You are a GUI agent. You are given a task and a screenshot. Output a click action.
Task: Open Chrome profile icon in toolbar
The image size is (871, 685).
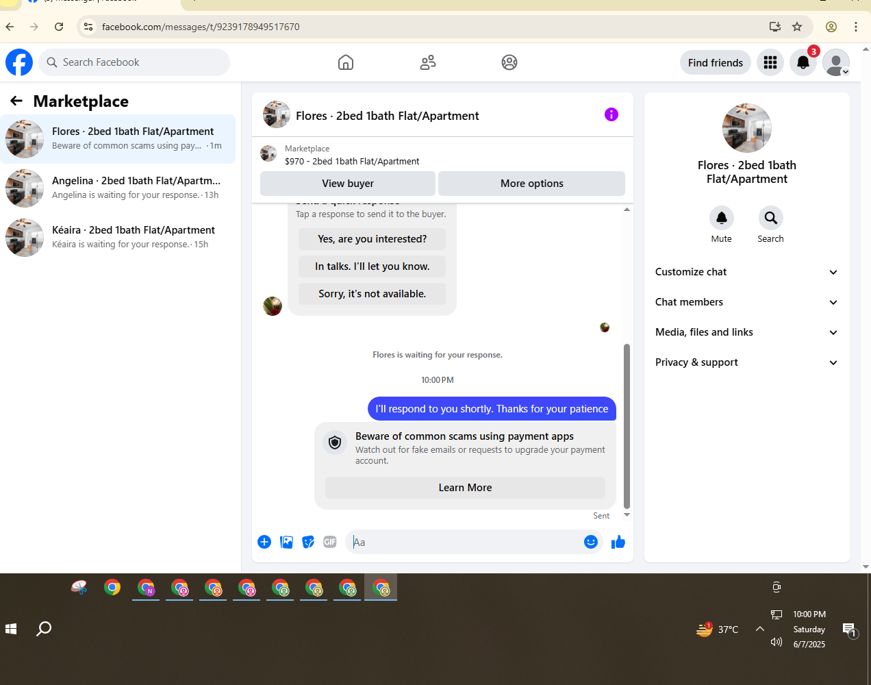coord(831,27)
